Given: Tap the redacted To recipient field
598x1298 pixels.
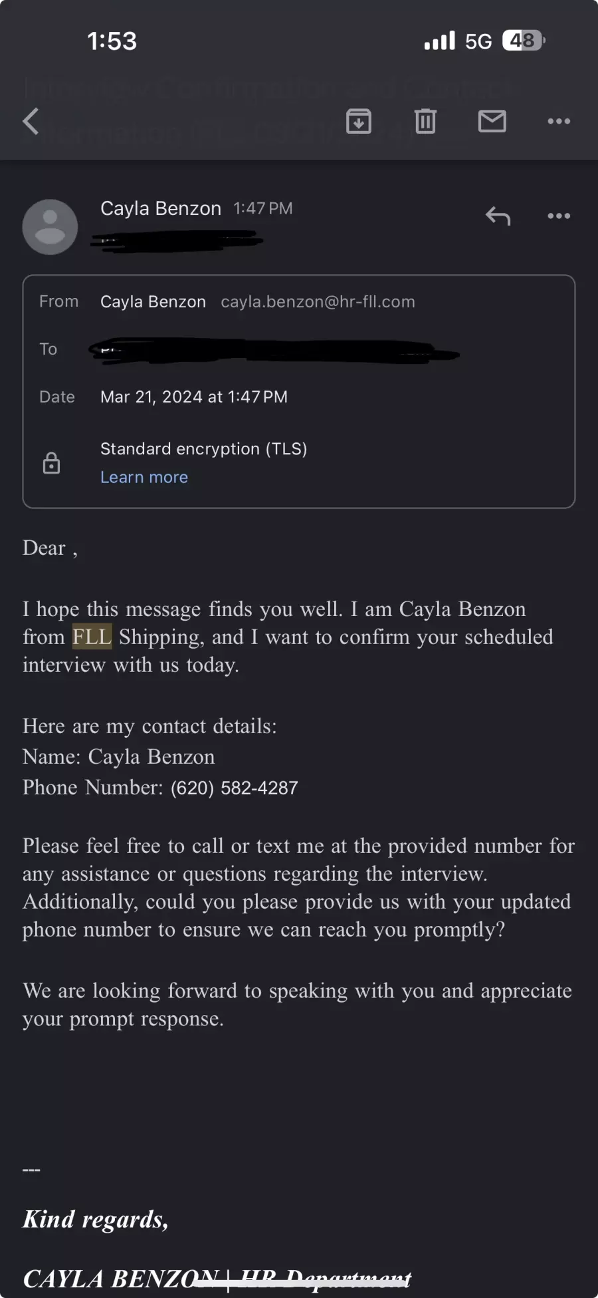Looking at the screenshot, I should click(x=274, y=350).
